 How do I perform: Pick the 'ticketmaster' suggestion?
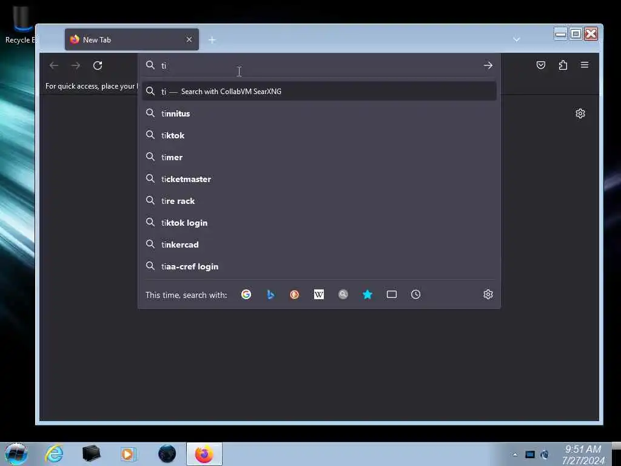pyautogui.click(x=319, y=179)
